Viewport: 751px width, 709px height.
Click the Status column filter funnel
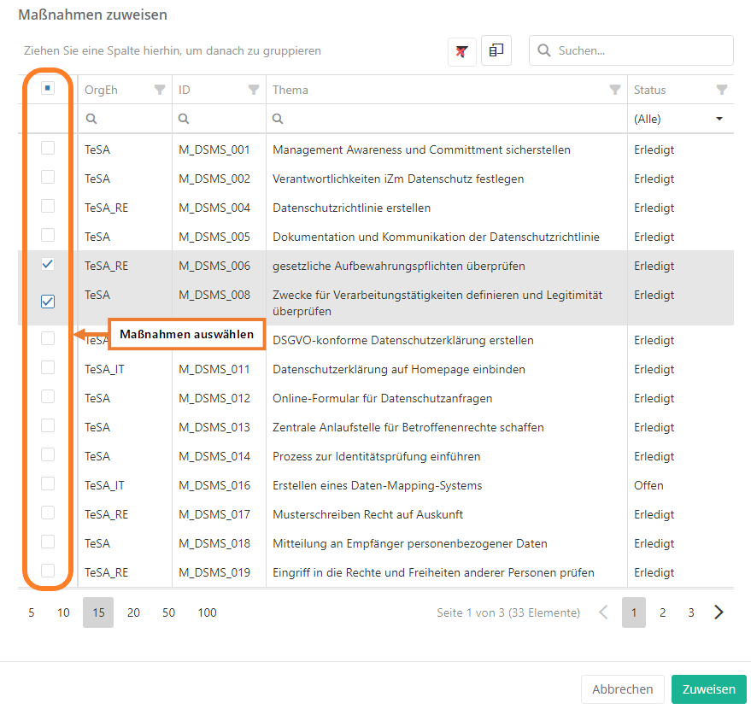(721, 90)
